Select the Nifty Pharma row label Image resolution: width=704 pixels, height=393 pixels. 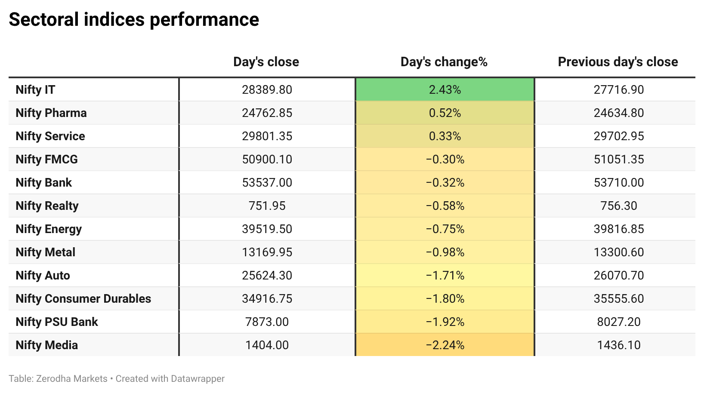[x=51, y=113]
